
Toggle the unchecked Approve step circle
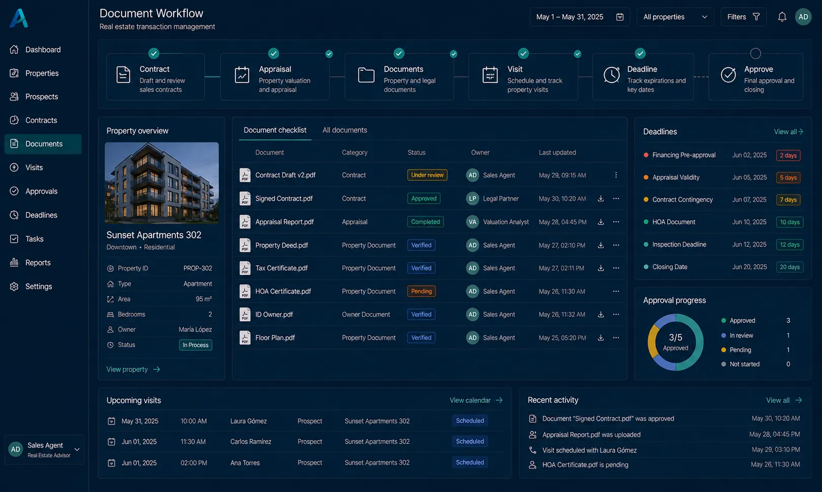click(x=756, y=53)
